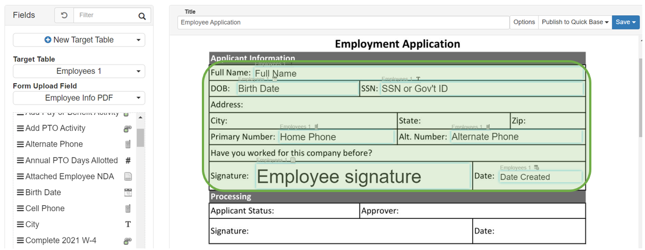Click the reset fields undo icon
The height and width of the screenshot is (250, 645).
pos(64,15)
